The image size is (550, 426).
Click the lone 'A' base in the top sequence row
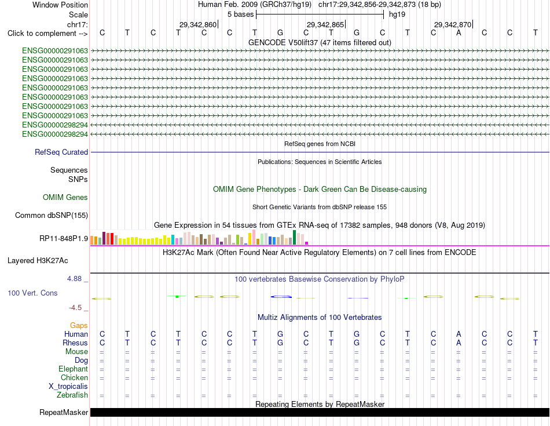459,32
